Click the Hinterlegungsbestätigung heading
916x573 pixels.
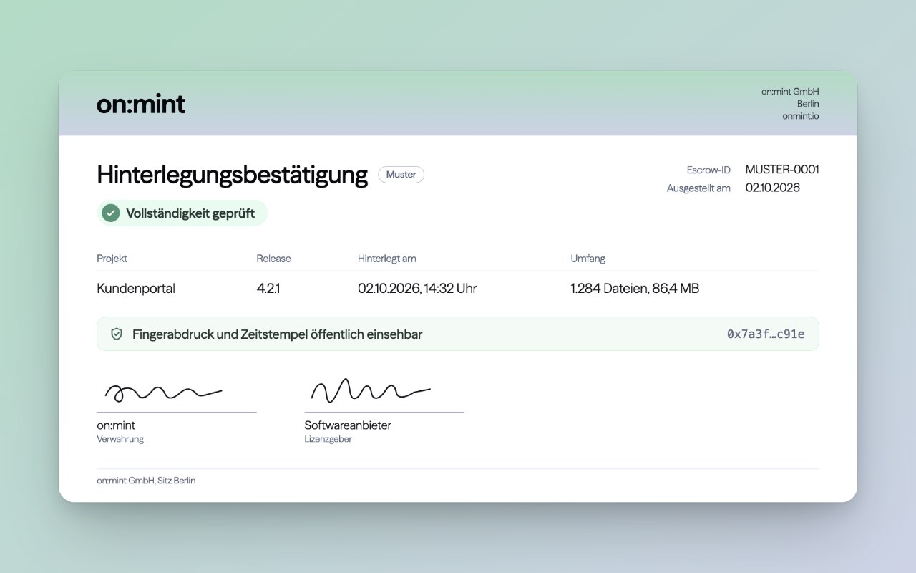233,175
